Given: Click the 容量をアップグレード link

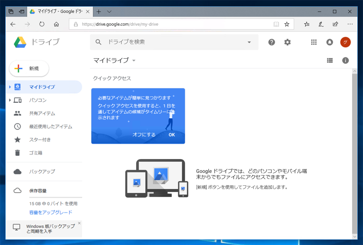Looking at the screenshot, I should click(51, 212).
